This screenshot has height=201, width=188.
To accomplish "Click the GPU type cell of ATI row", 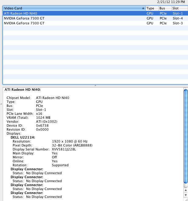I will point(150,13).
